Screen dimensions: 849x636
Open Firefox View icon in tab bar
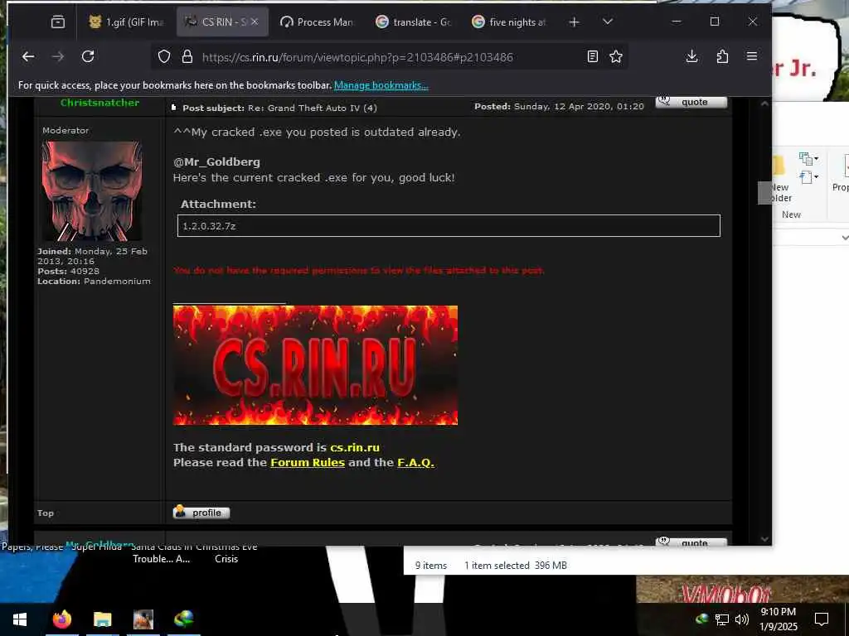coord(57,22)
